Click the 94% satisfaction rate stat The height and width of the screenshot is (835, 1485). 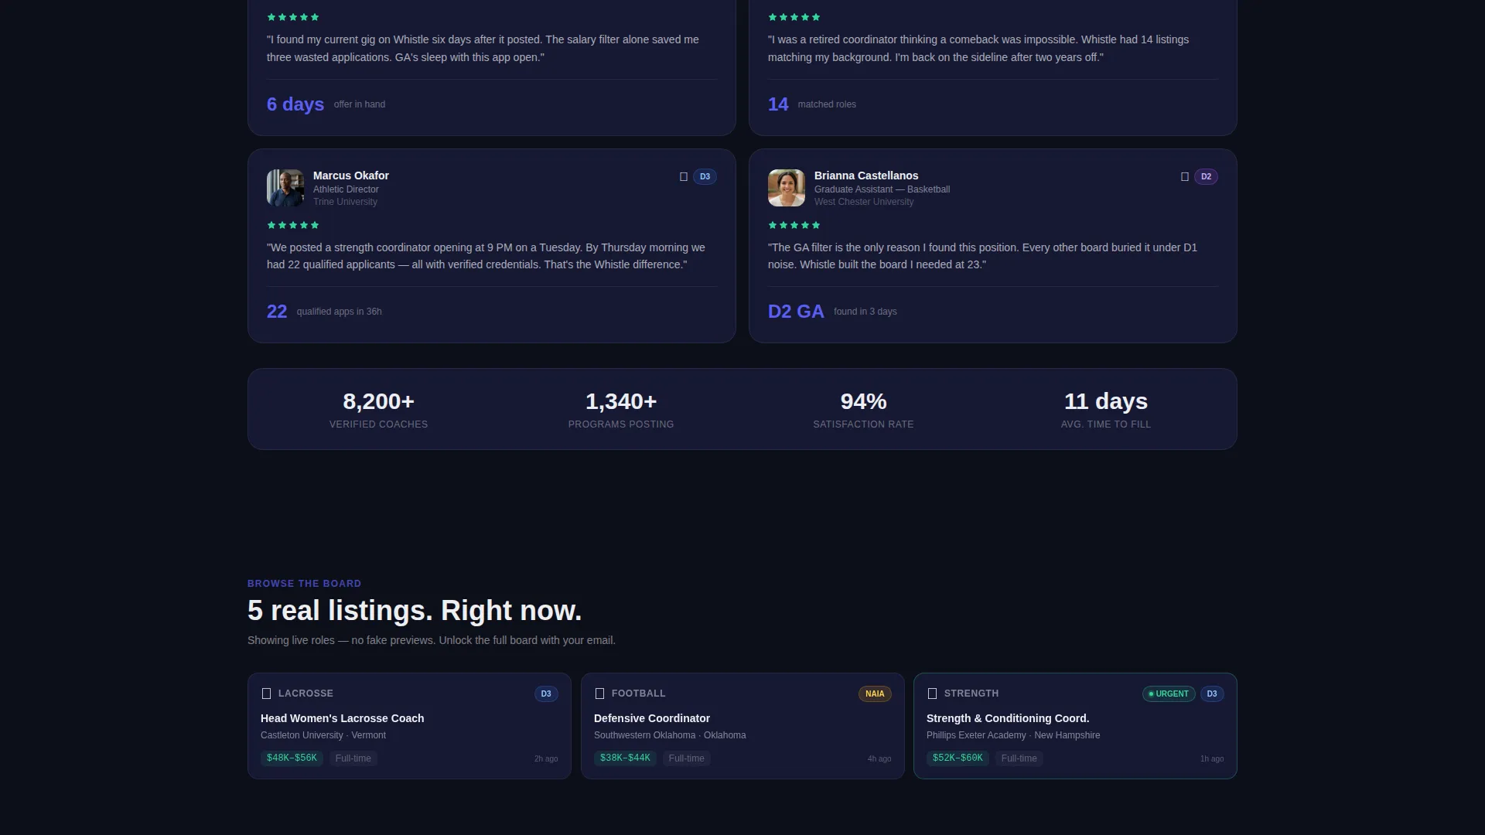pyautogui.click(x=863, y=410)
